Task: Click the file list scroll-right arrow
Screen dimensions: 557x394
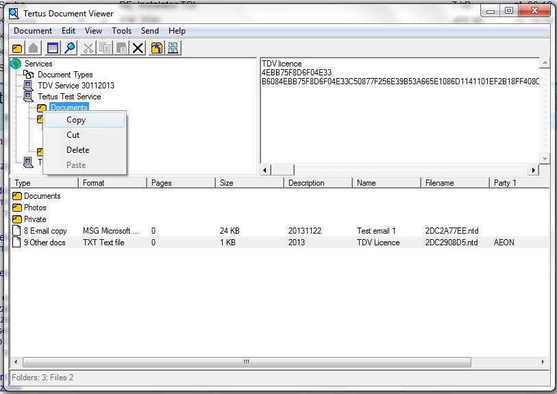Action: point(543,362)
